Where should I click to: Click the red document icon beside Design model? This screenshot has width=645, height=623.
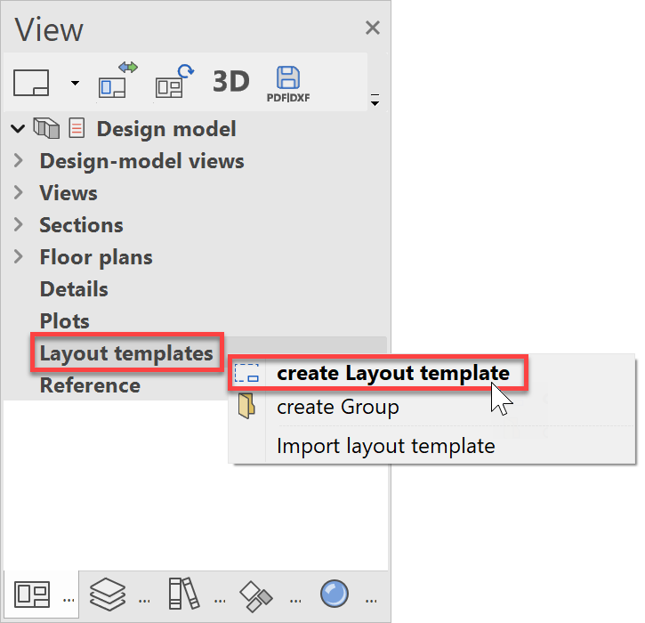coord(77,127)
